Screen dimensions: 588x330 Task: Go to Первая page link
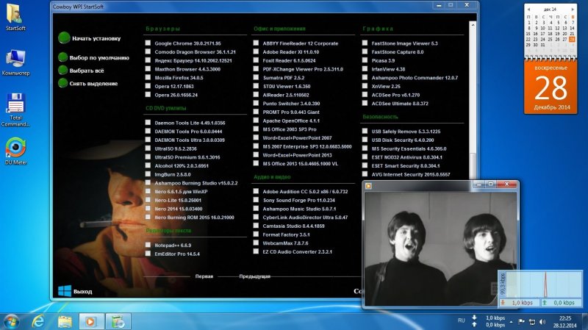(204, 276)
